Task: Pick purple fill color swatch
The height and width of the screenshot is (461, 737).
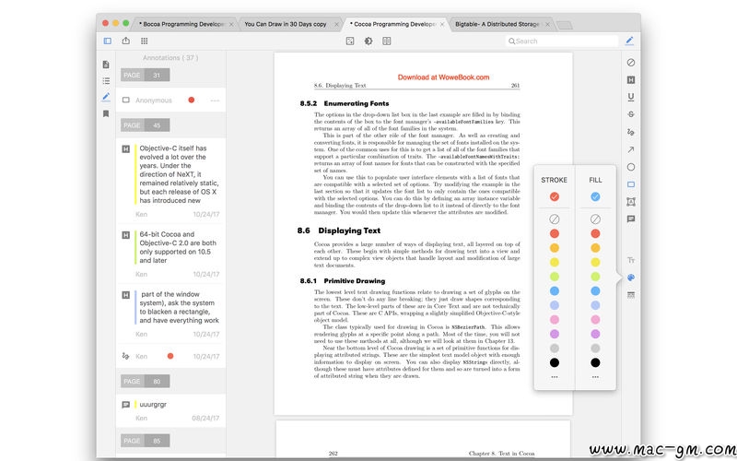Action: tap(595, 334)
